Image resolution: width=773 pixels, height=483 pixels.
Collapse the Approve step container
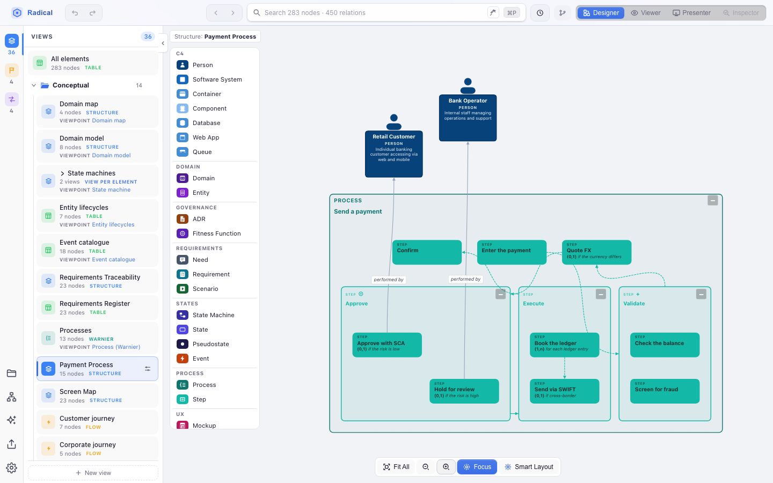tap(500, 294)
